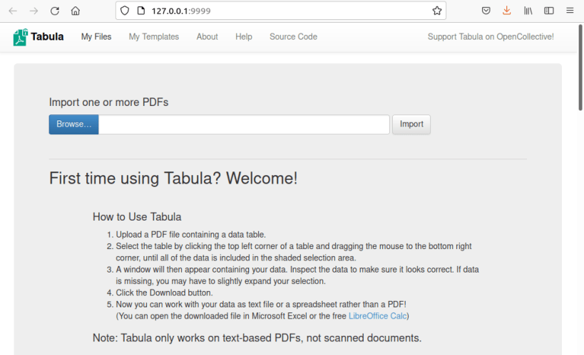The height and width of the screenshot is (355, 584).
Task: Click the tracking protection shield icon
Action: pyautogui.click(x=125, y=11)
